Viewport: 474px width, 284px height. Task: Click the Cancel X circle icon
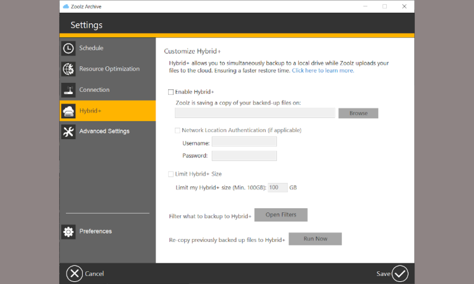(x=75, y=274)
